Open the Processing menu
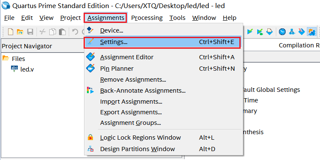Viewport: 320px width, 160px height. pos(147,18)
